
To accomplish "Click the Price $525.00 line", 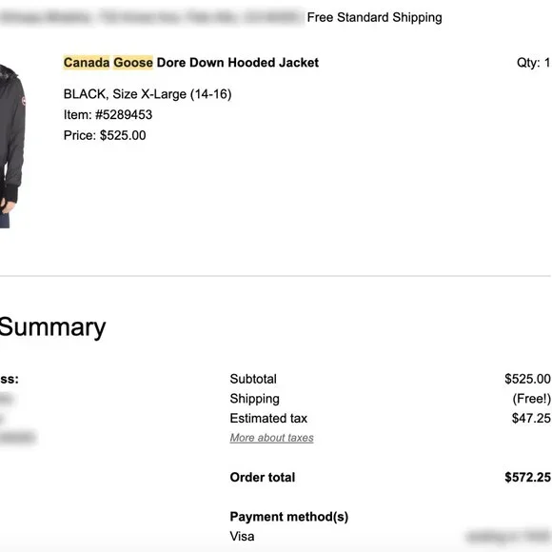I will tap(105, 135).
